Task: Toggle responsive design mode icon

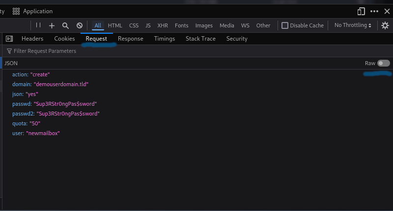Action: [361, 11]
